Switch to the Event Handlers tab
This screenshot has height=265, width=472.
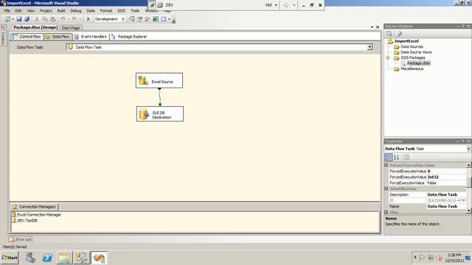click(91, 36)
